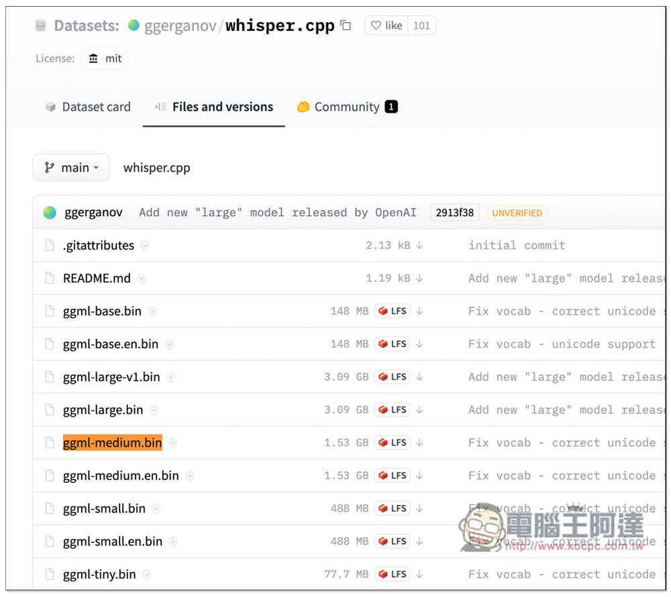The width and height of the screenshot is (671, 597).
Task: Download ggml-small.bin via its arrow icon
Action: pyautogui.click(x=419, y=508)
